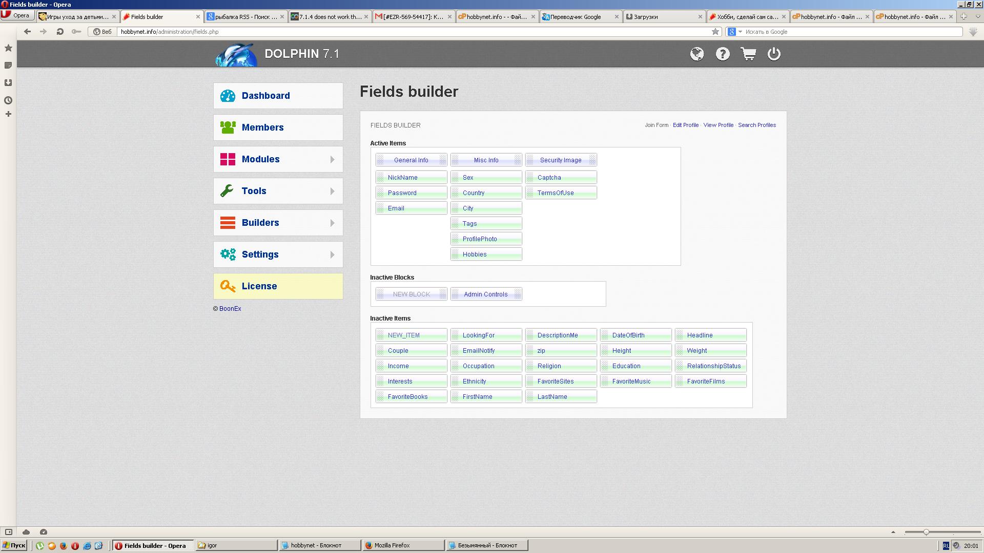Switch to Edit Profile form tab
The width and height of the screenshot is (984, 553).
pyautogui.click(x=685, y=125)
